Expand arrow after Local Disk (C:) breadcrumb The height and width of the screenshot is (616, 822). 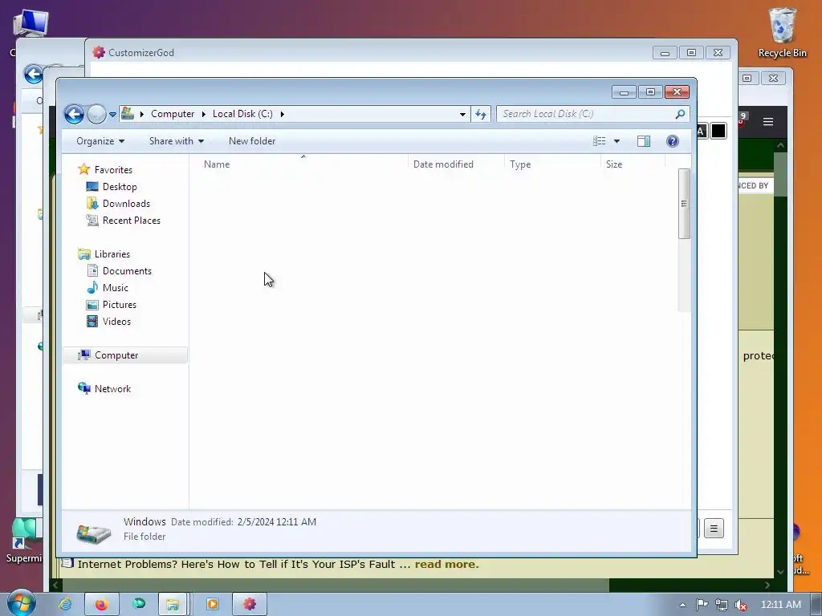[282, 114]
